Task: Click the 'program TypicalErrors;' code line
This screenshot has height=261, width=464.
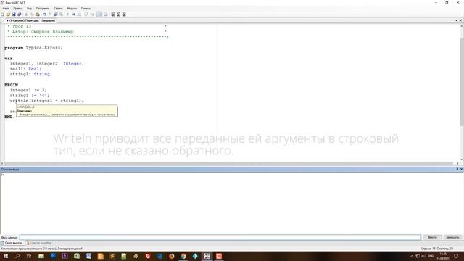Action: 33,48
